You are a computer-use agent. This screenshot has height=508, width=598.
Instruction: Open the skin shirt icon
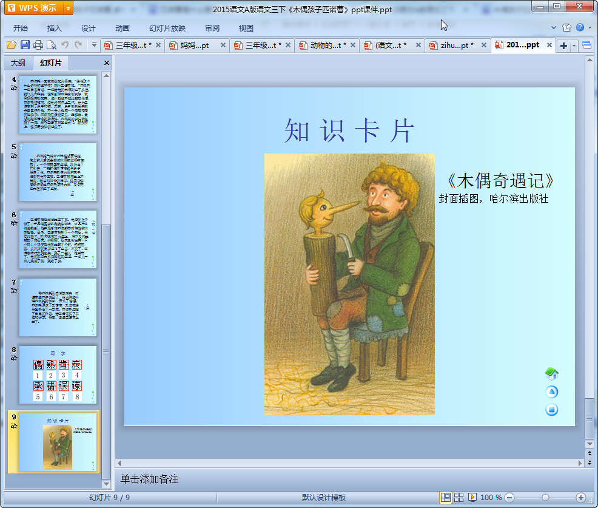point(566,27)
